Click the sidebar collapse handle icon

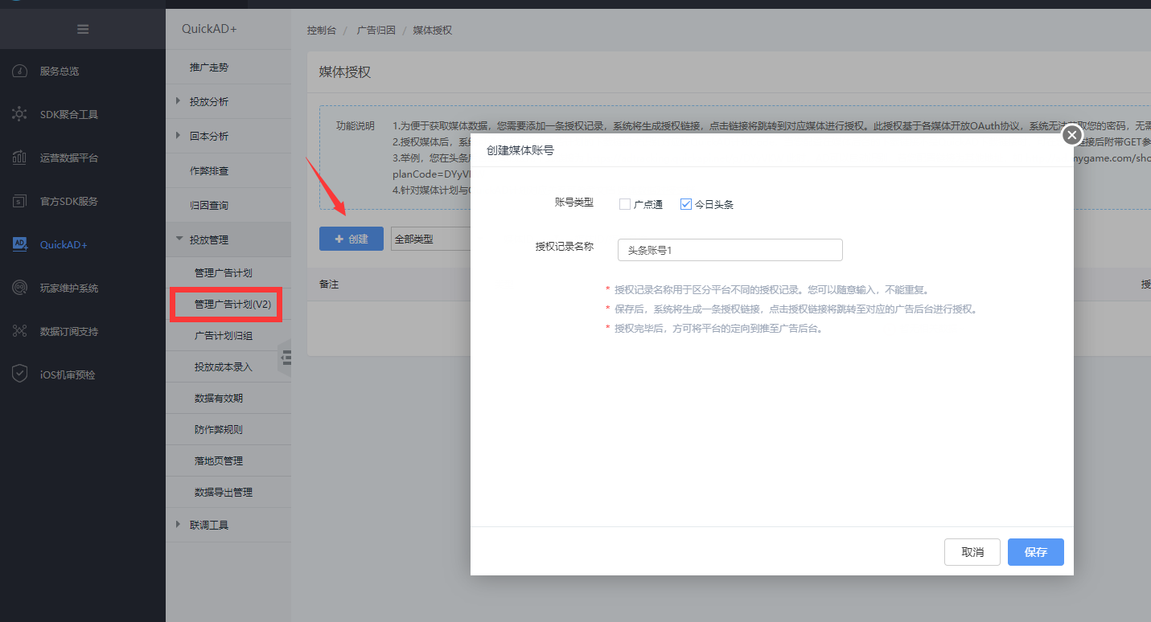pos(285,358)
